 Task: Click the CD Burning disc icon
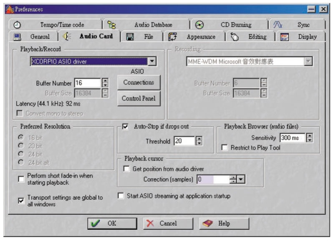pyautogui.click(x=200, y=25)
